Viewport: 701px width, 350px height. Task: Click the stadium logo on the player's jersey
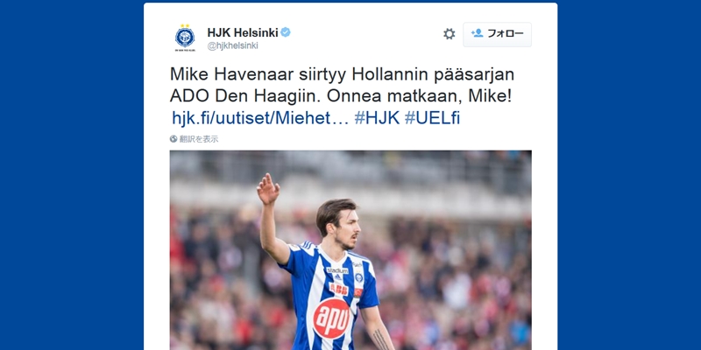[x=337, y=270]
